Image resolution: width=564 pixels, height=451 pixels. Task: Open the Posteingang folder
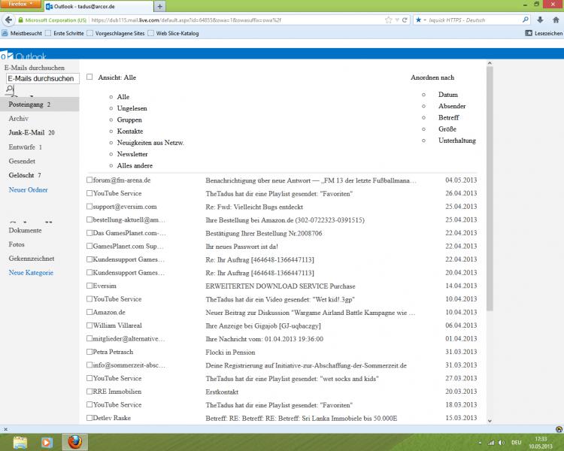(40, 104)
